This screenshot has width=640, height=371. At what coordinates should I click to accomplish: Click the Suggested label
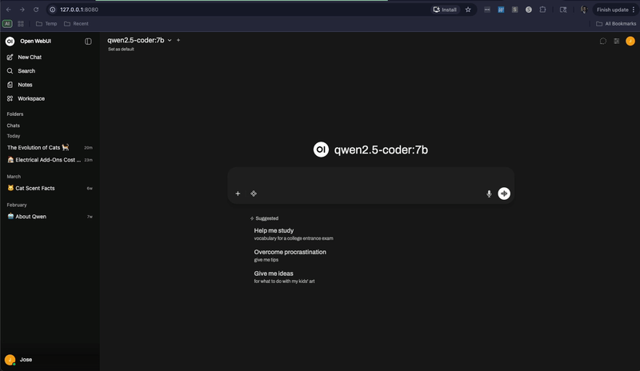(267, 218)
